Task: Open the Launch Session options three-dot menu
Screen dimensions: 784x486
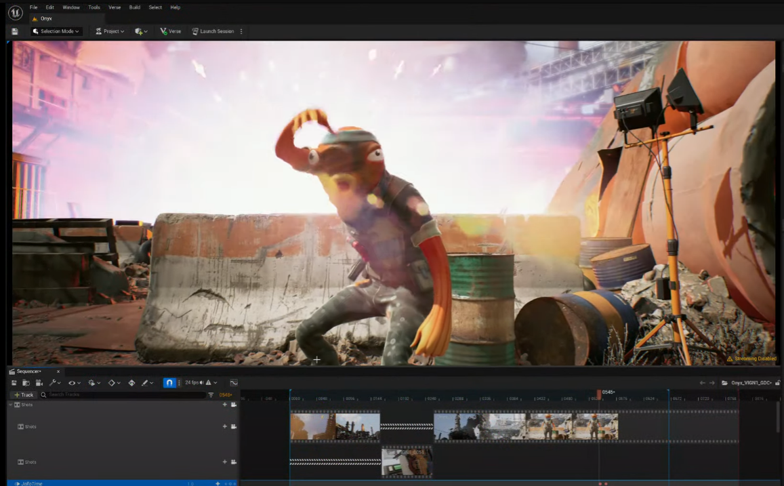Action: [241, 31]
